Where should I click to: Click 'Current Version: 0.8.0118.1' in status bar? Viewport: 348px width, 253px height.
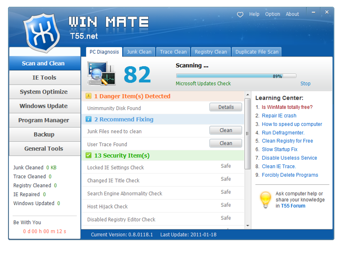(x=122, y=235)
